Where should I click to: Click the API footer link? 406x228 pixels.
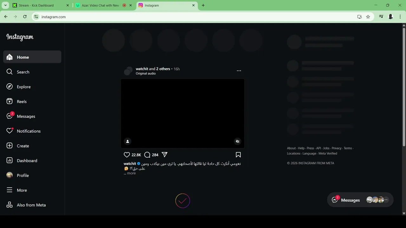click(318, 148)
